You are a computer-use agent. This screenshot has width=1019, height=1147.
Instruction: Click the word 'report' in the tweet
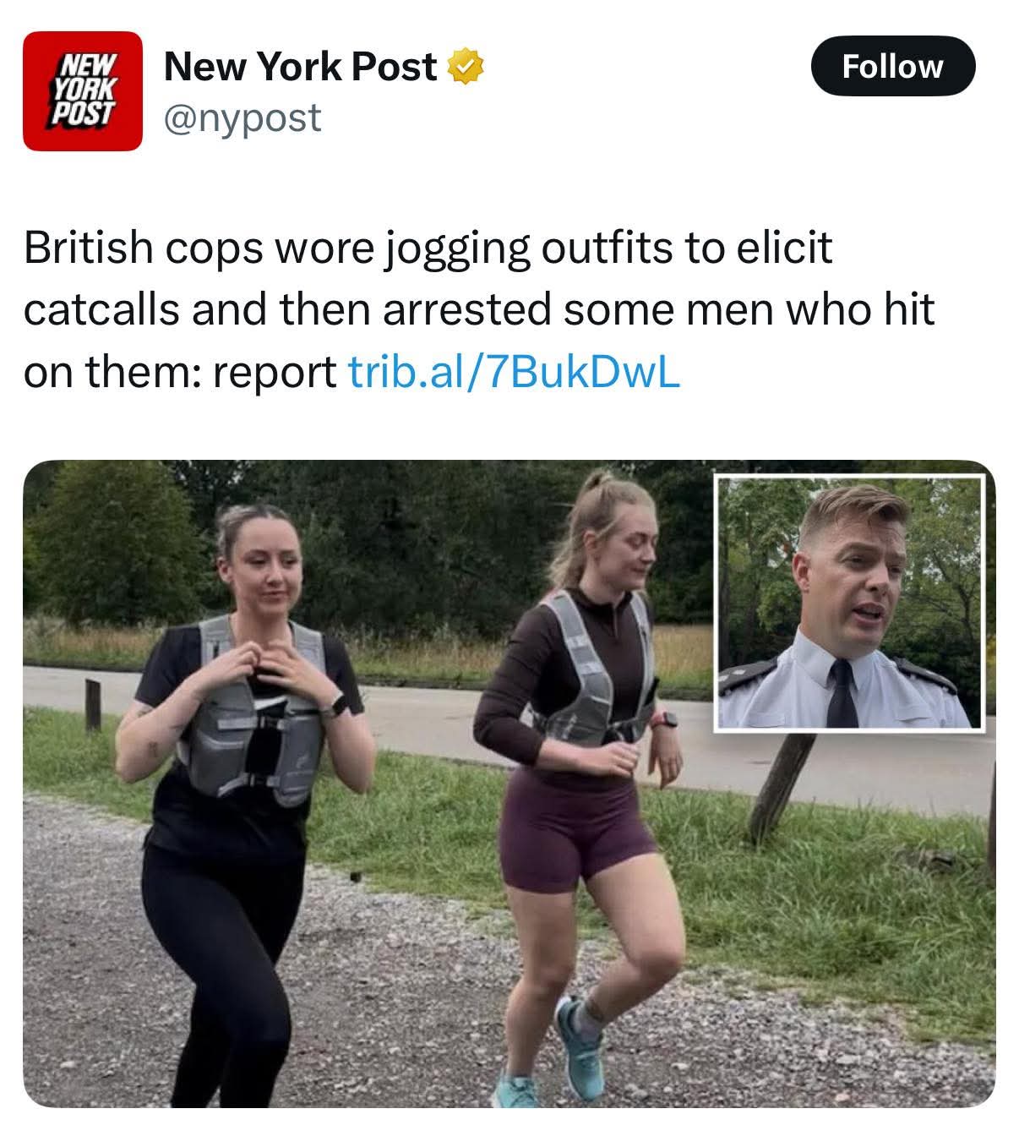(274, 373)
